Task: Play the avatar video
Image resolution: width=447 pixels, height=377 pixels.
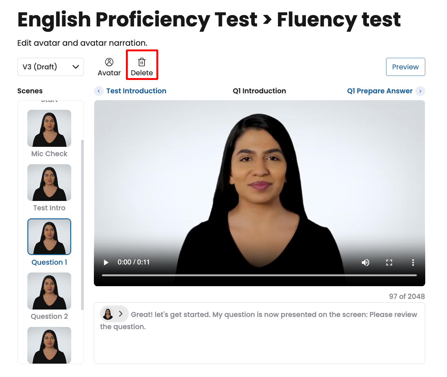Action: click(106, 263)
